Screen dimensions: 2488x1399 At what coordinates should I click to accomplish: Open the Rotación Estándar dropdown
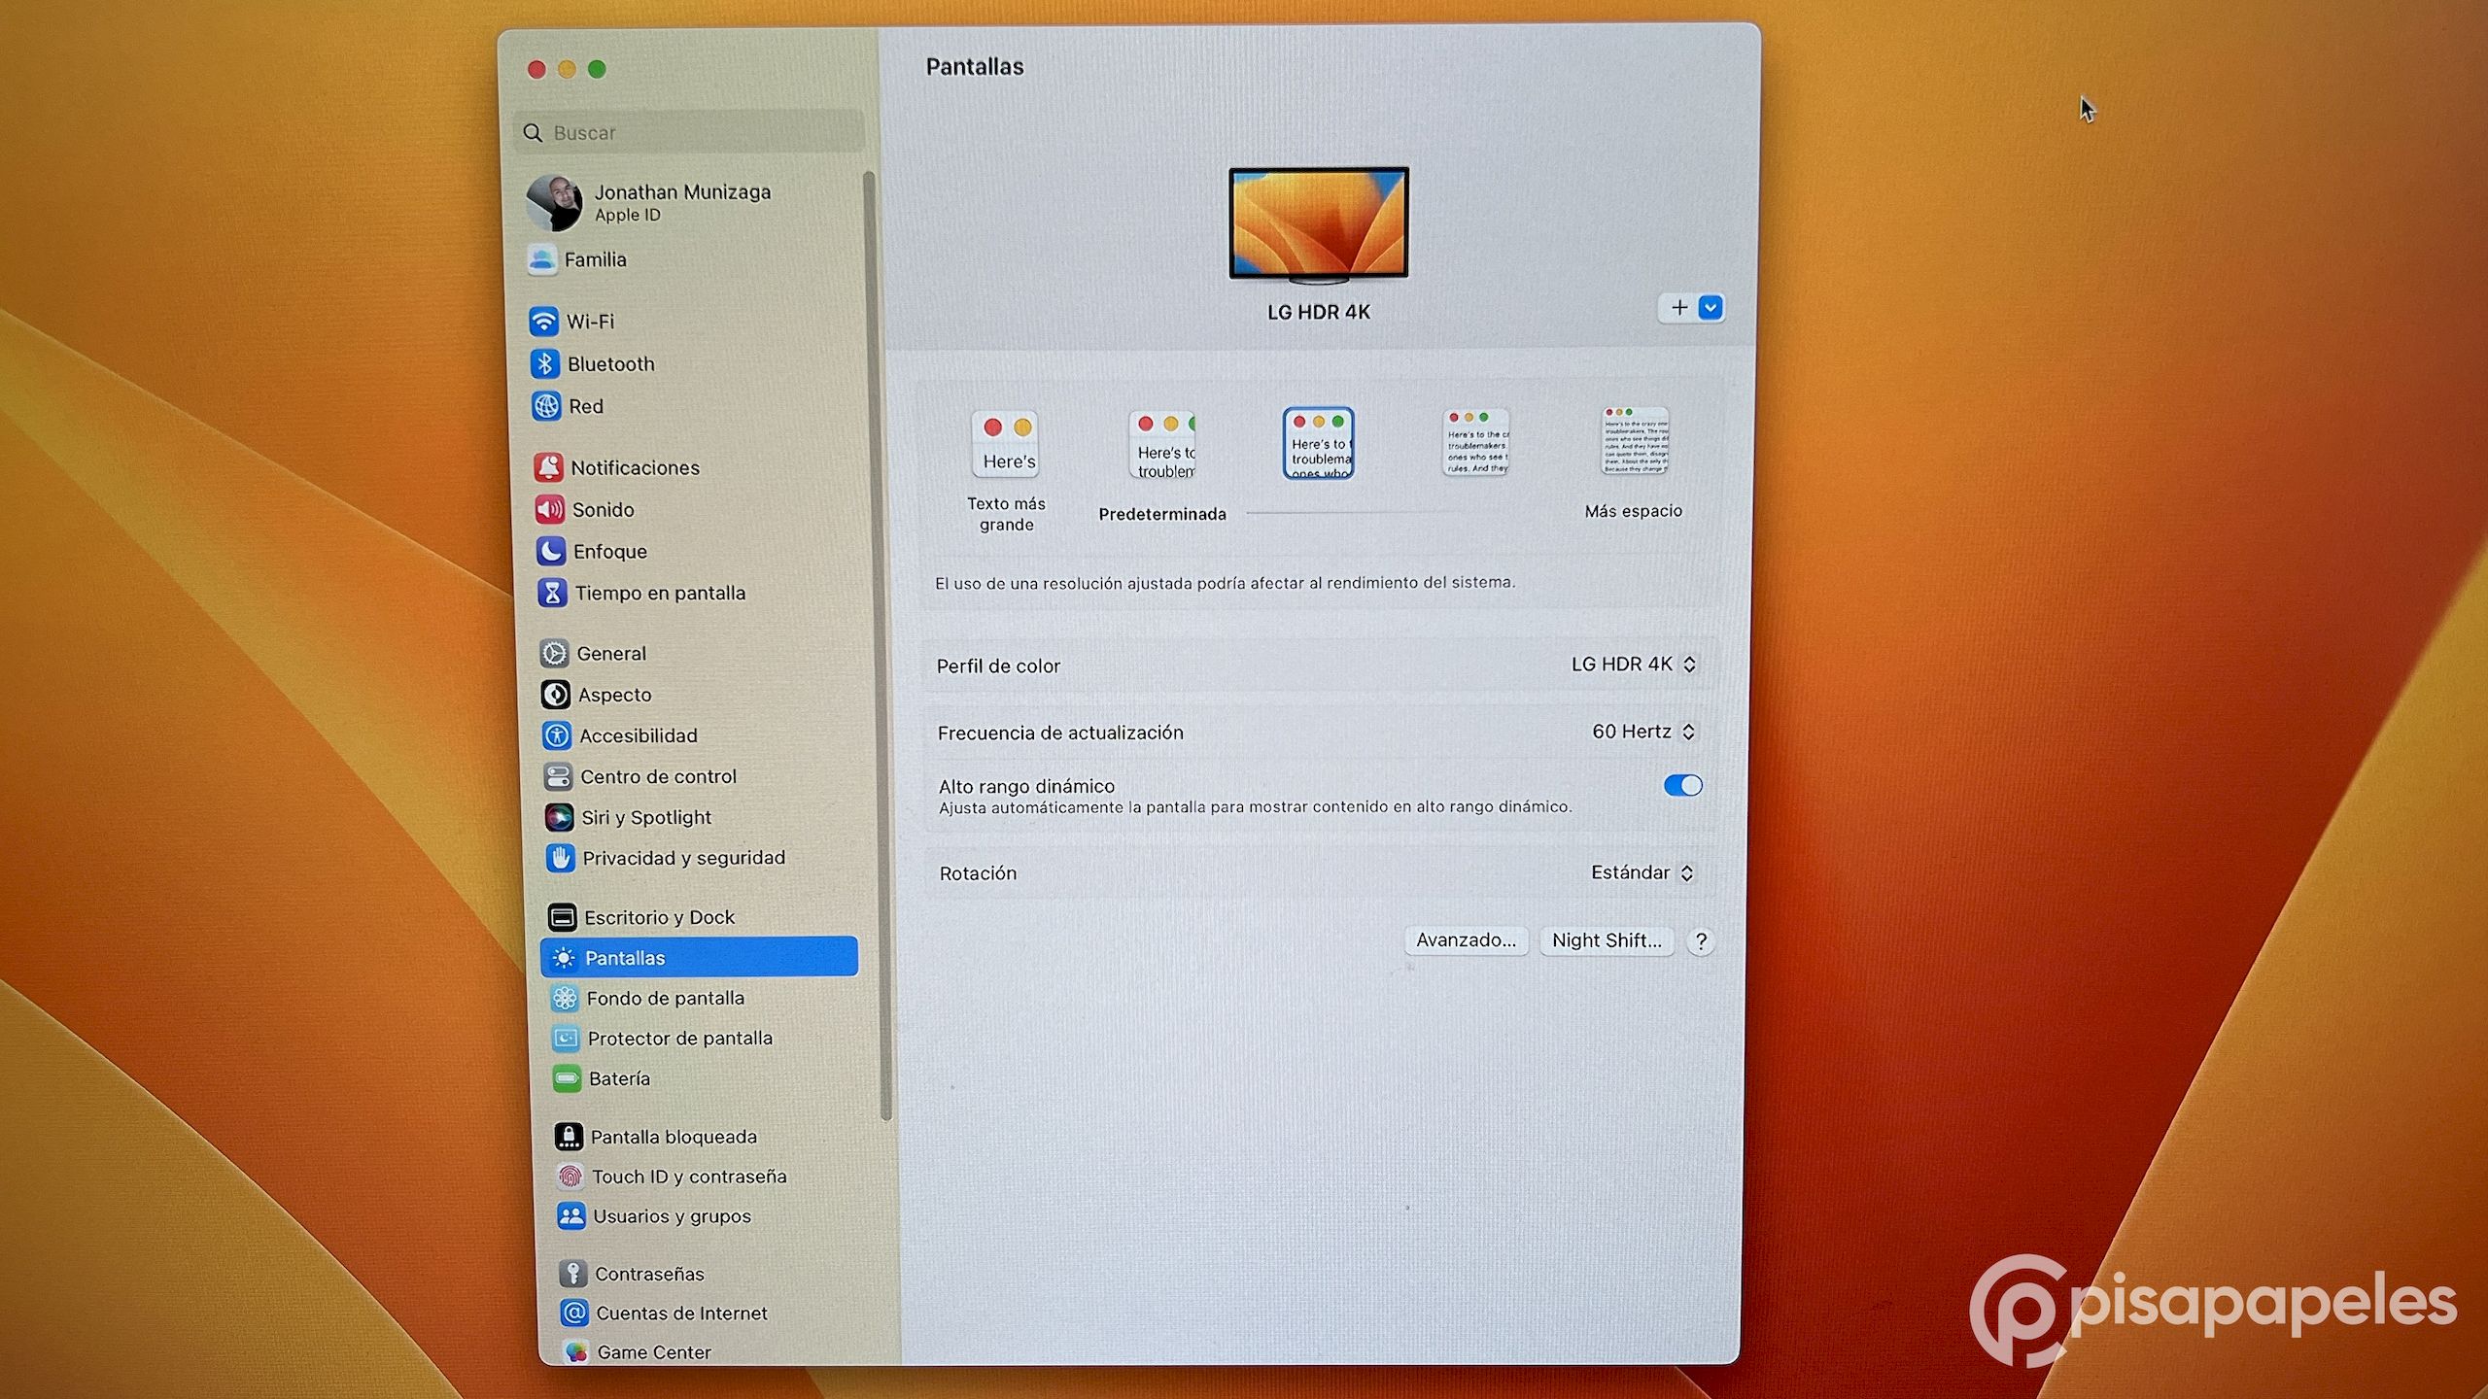[1642, 872]
